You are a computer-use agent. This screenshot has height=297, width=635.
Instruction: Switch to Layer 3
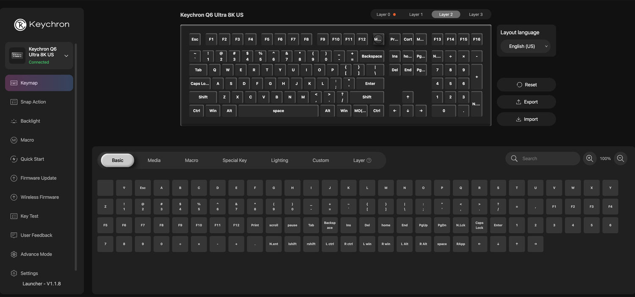point(475,14)
